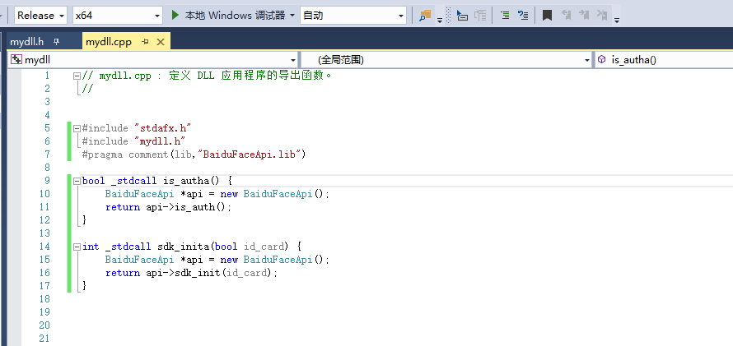Viewport: 733px width, 346px height.
Task: Click the grayed Parameter Info icon
Action: click(480, 16)
